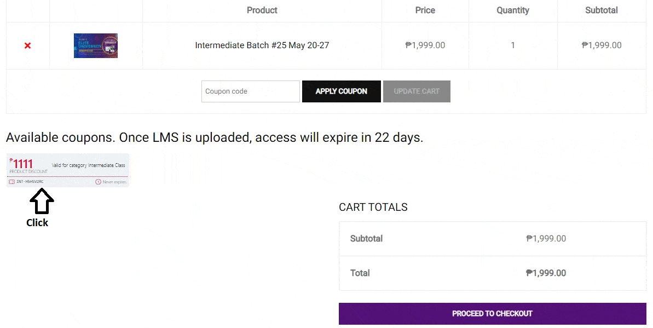Click the Quantity column header
This screenshot has height=328, width=653.
coord(512,10)
